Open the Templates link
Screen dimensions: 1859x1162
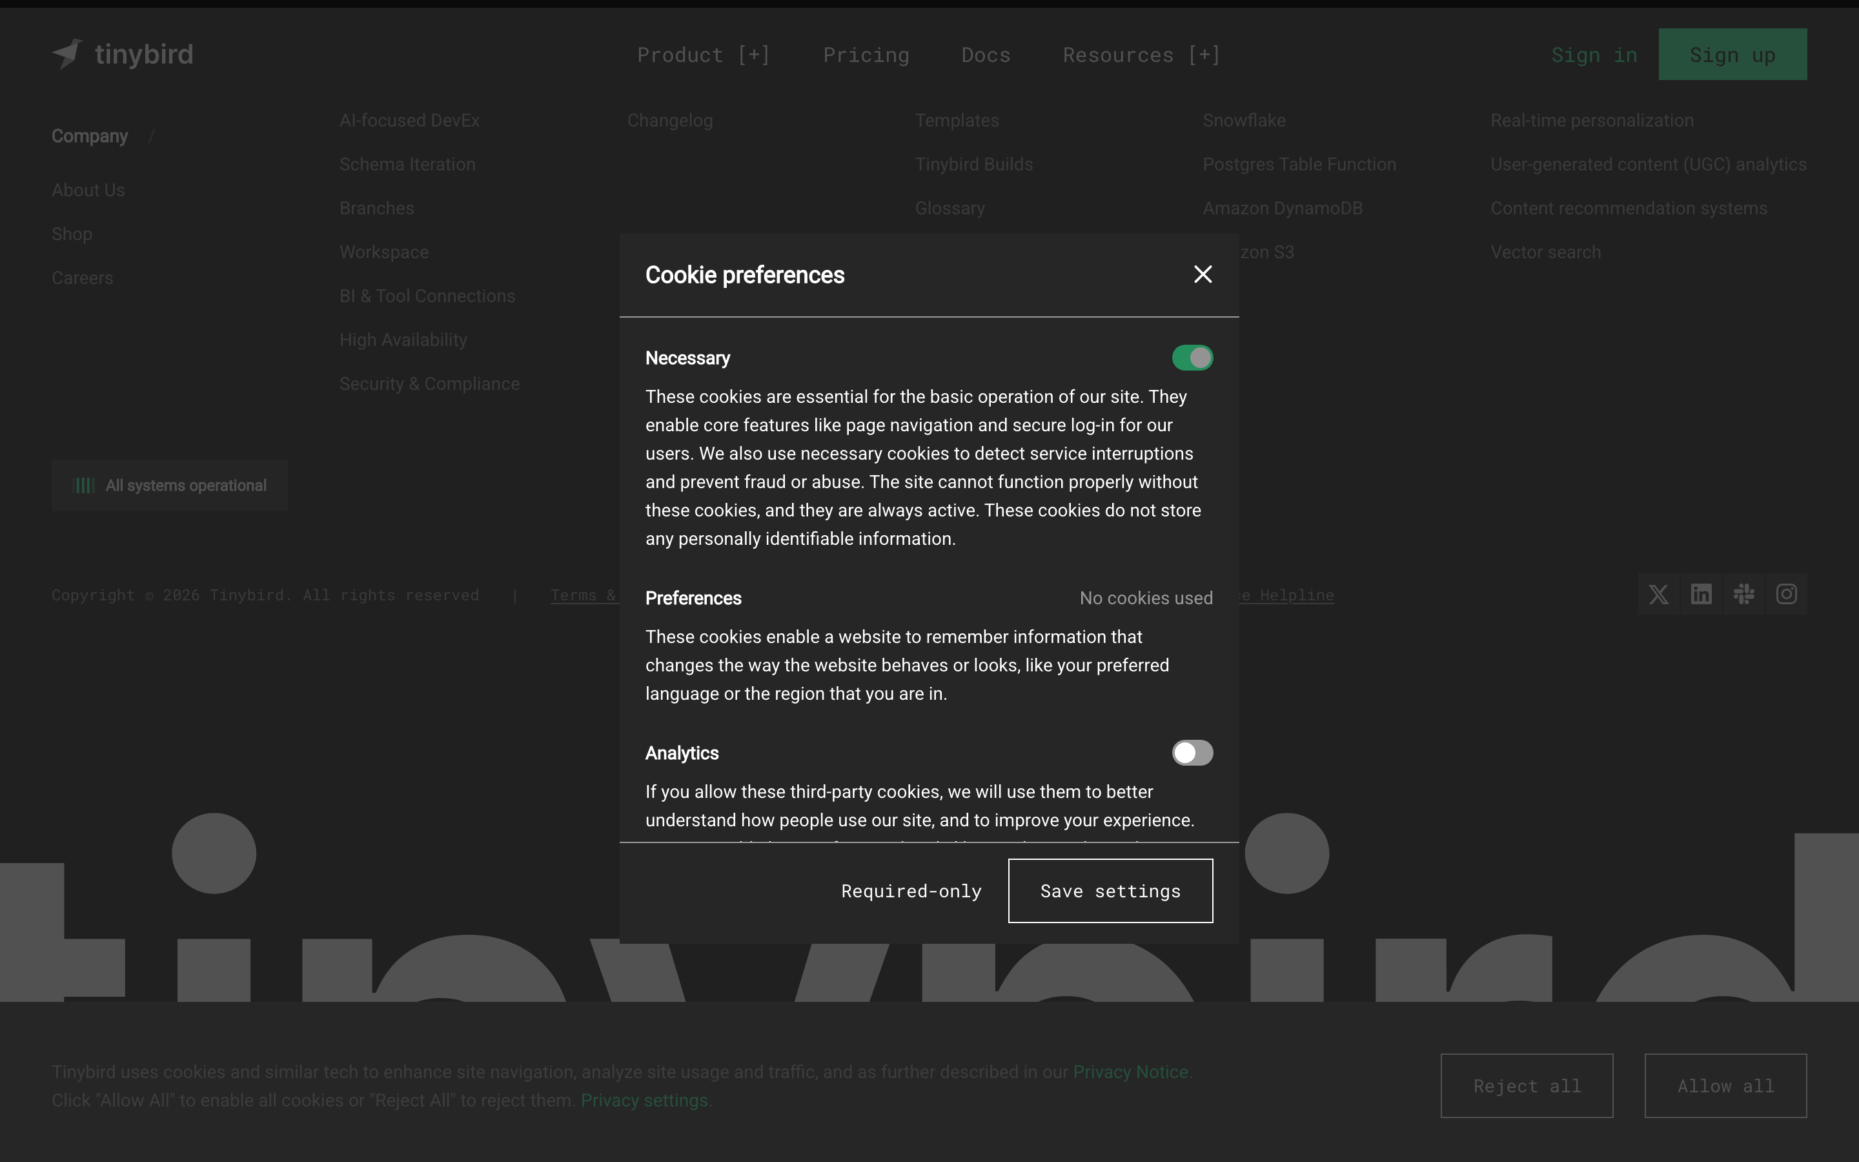pyautogui.click(x=957, y=121)
